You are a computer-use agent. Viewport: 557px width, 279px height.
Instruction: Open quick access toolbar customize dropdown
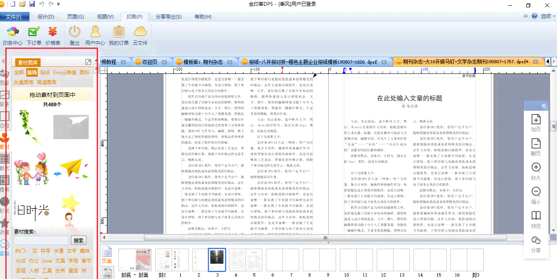click(59, 4)
